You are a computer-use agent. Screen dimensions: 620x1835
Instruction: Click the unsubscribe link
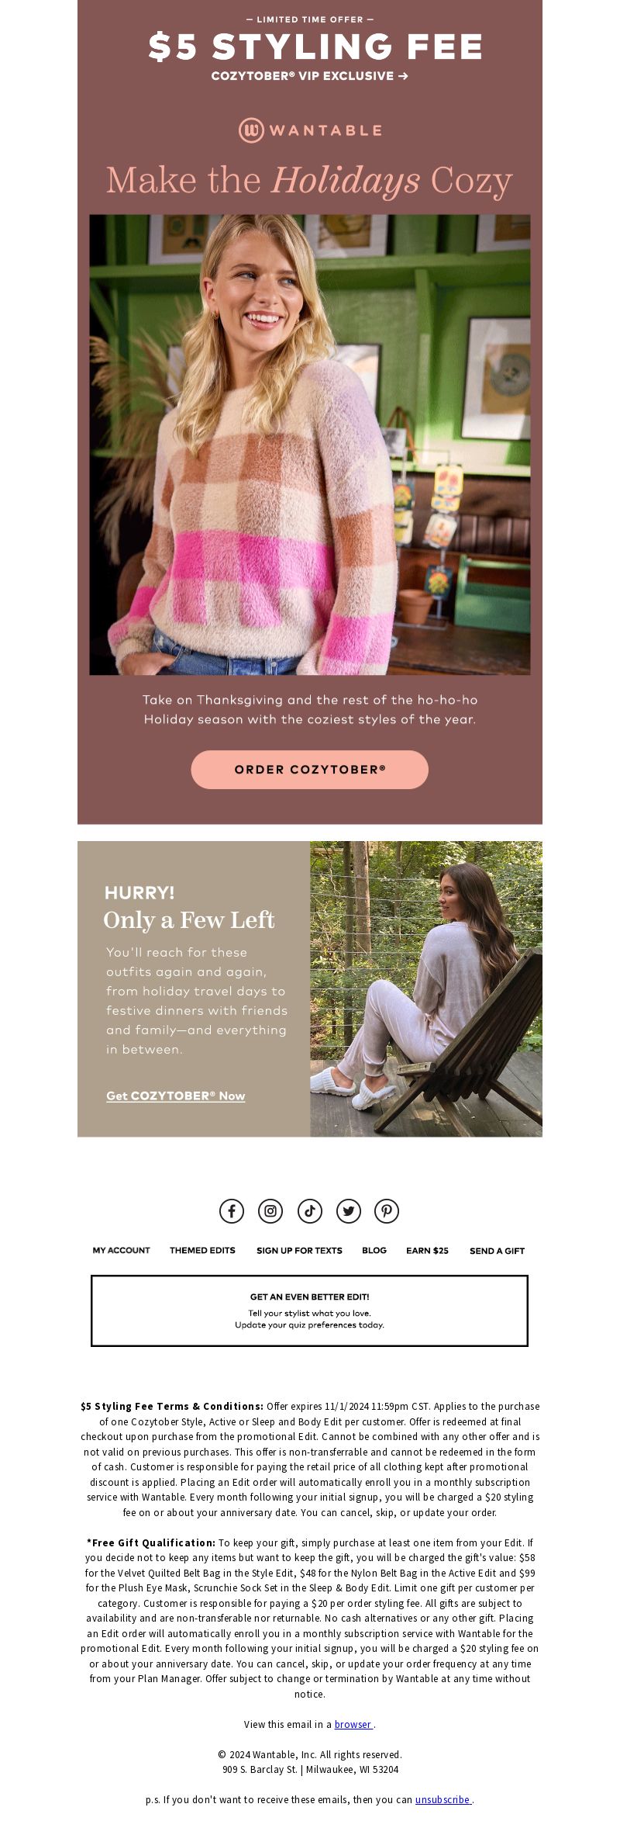tap(443, 1799)
